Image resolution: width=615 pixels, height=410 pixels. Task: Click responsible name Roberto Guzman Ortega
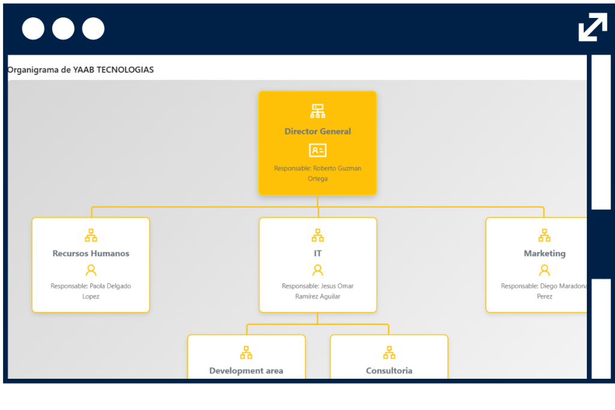(318, 173)
